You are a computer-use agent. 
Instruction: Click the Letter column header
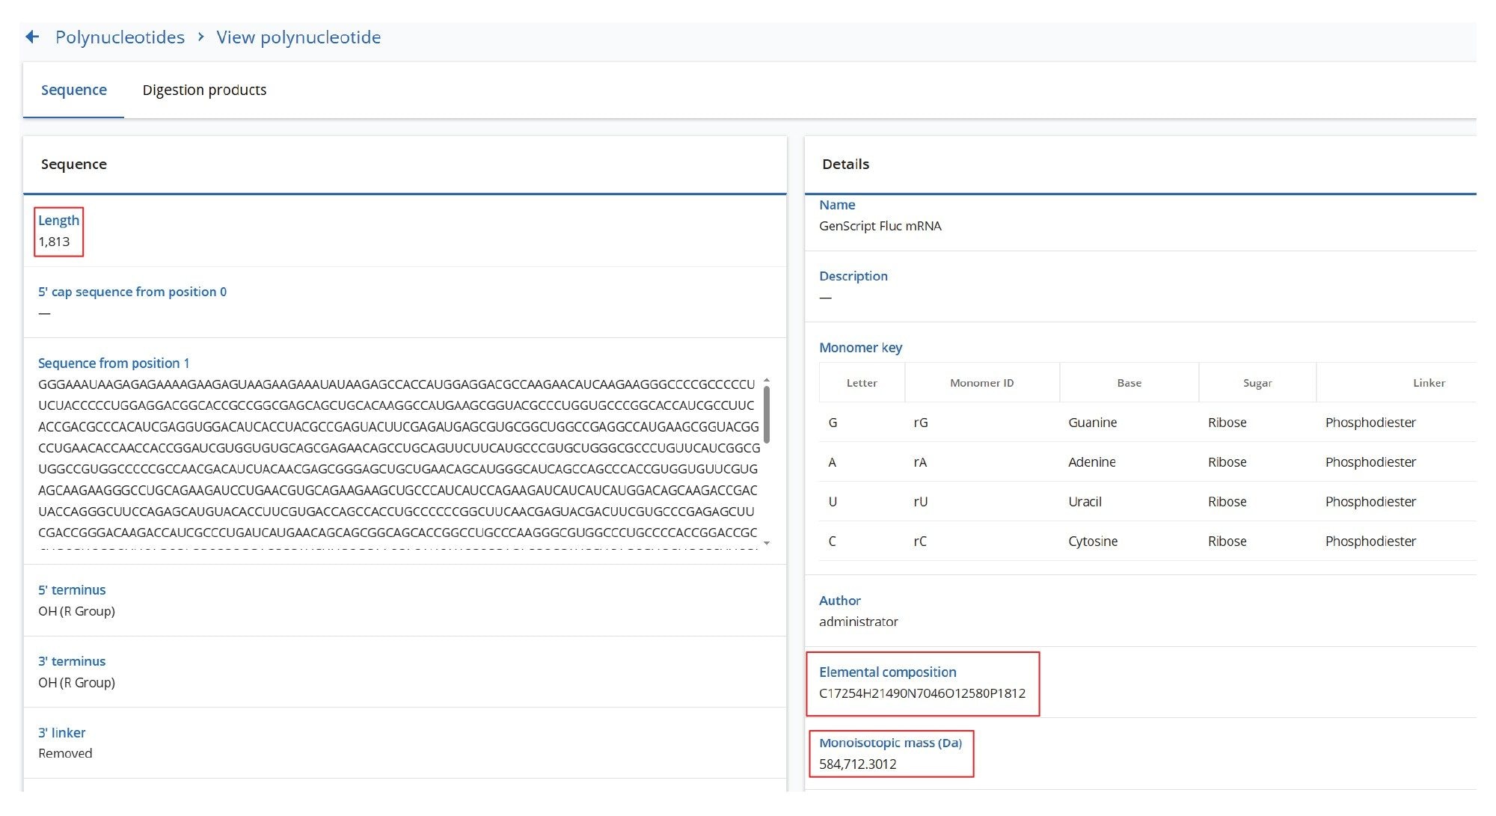861,383
